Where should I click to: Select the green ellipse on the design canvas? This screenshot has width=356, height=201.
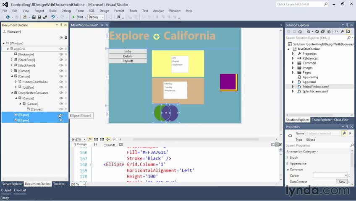click(x=157, y=113)
